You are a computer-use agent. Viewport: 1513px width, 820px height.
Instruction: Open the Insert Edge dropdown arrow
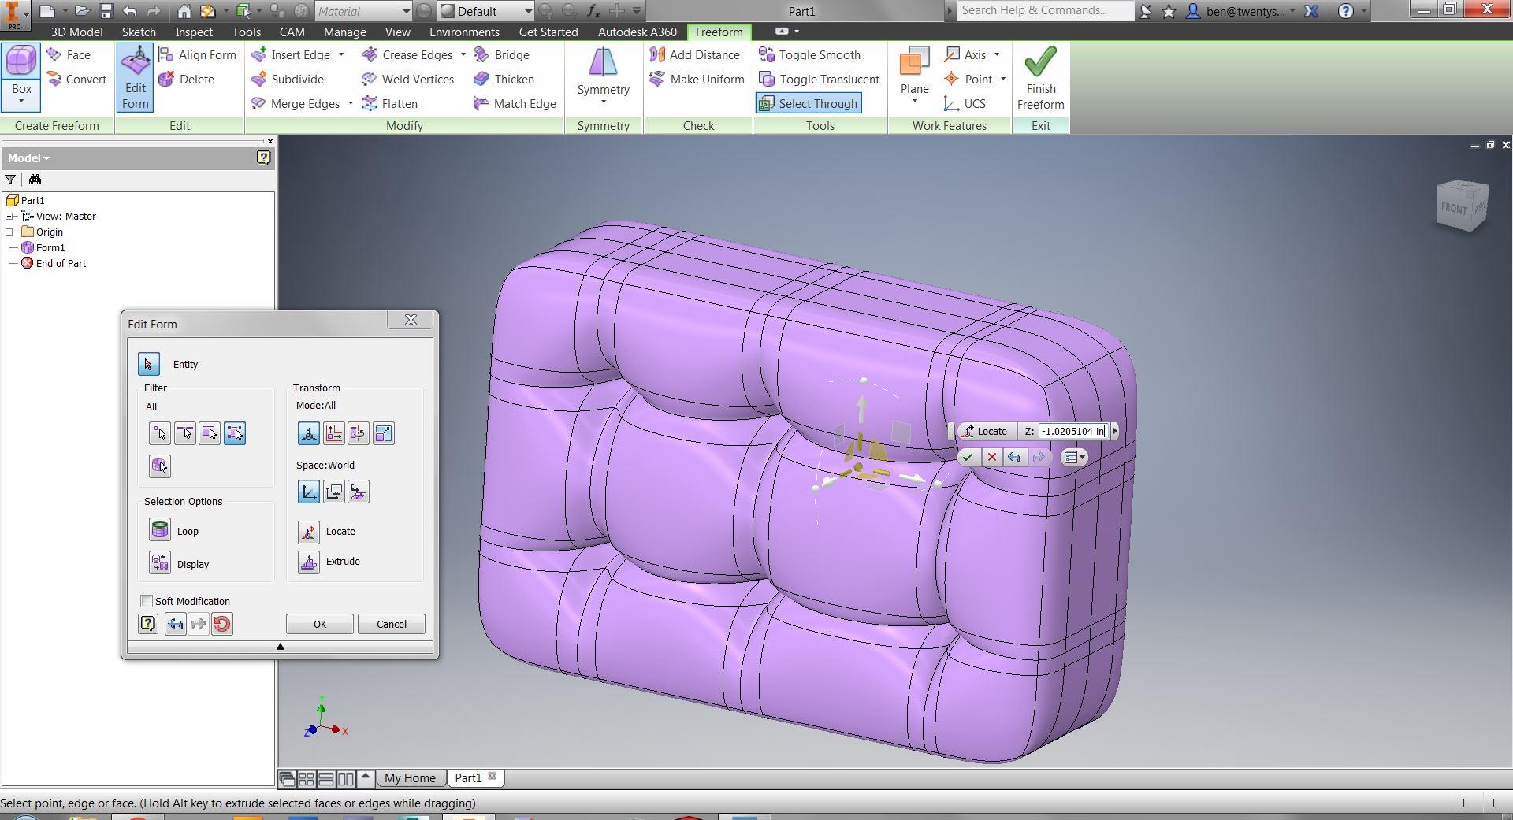click(341, 55)
